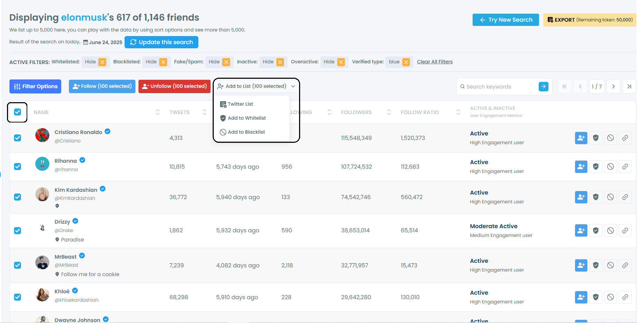Open Rihanna's profile link icon
This screenshot has width=637, height=323.
[x=625, y=167]
